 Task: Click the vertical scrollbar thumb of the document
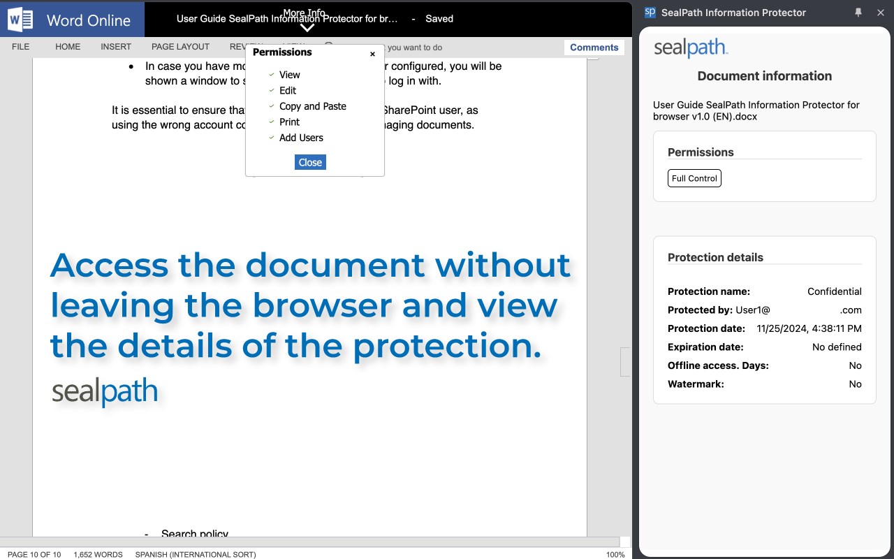[625, 361]
